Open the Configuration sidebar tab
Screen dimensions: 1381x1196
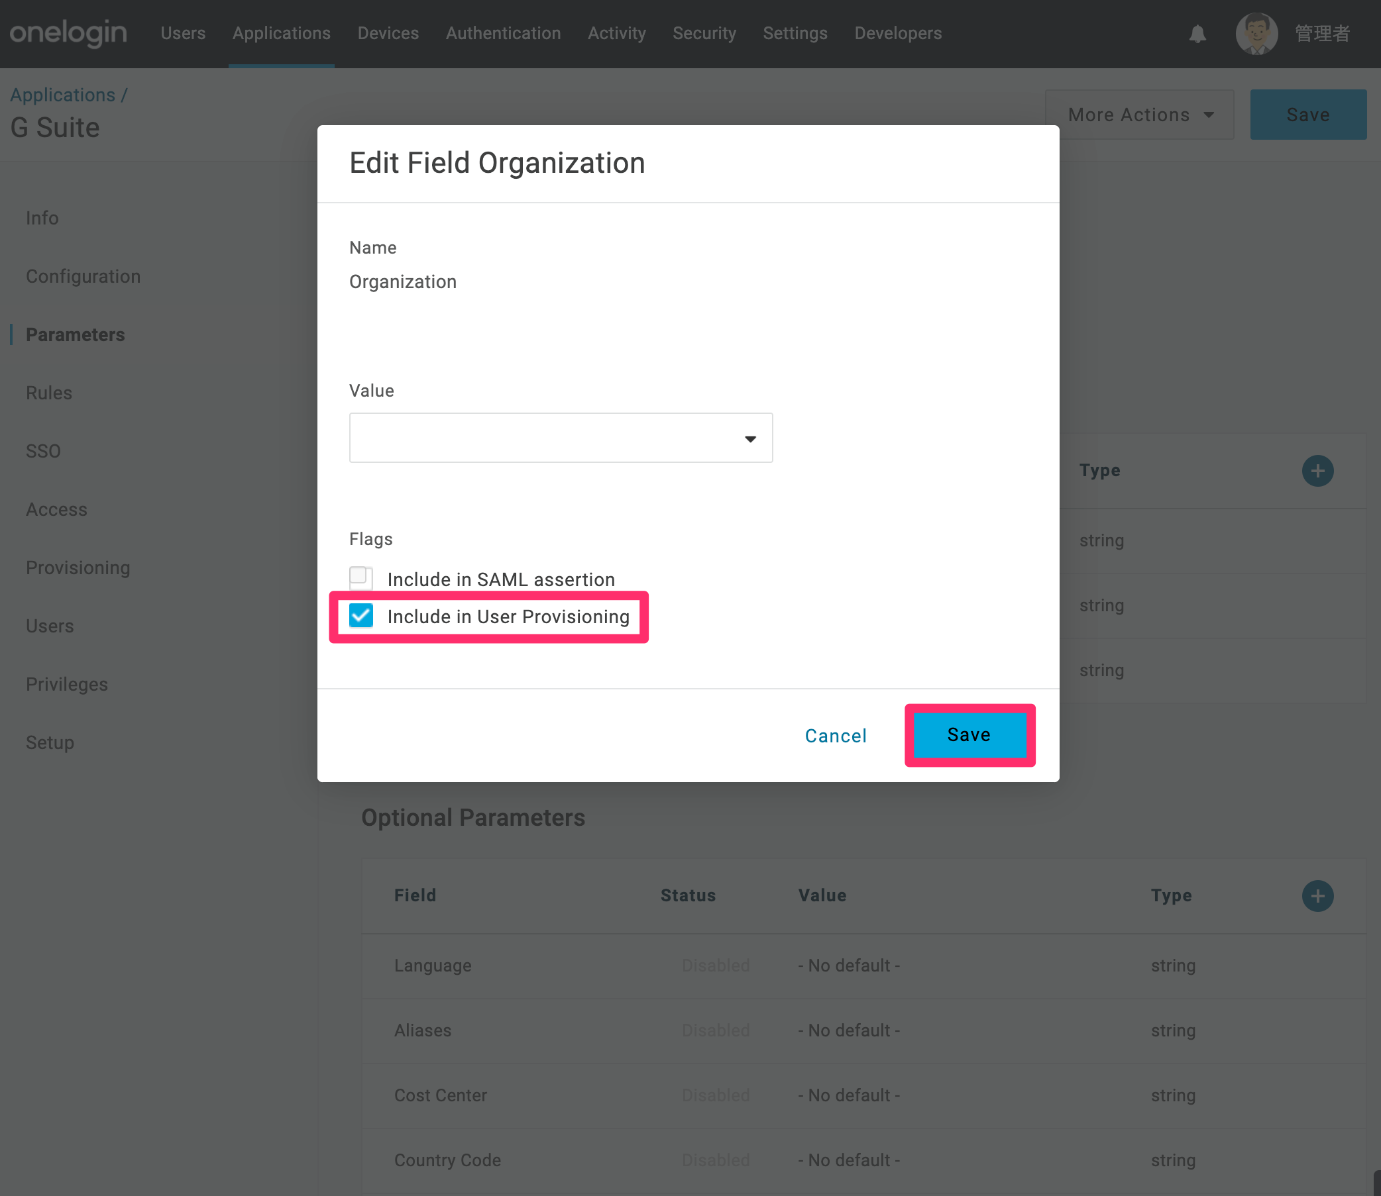[83, 276]
